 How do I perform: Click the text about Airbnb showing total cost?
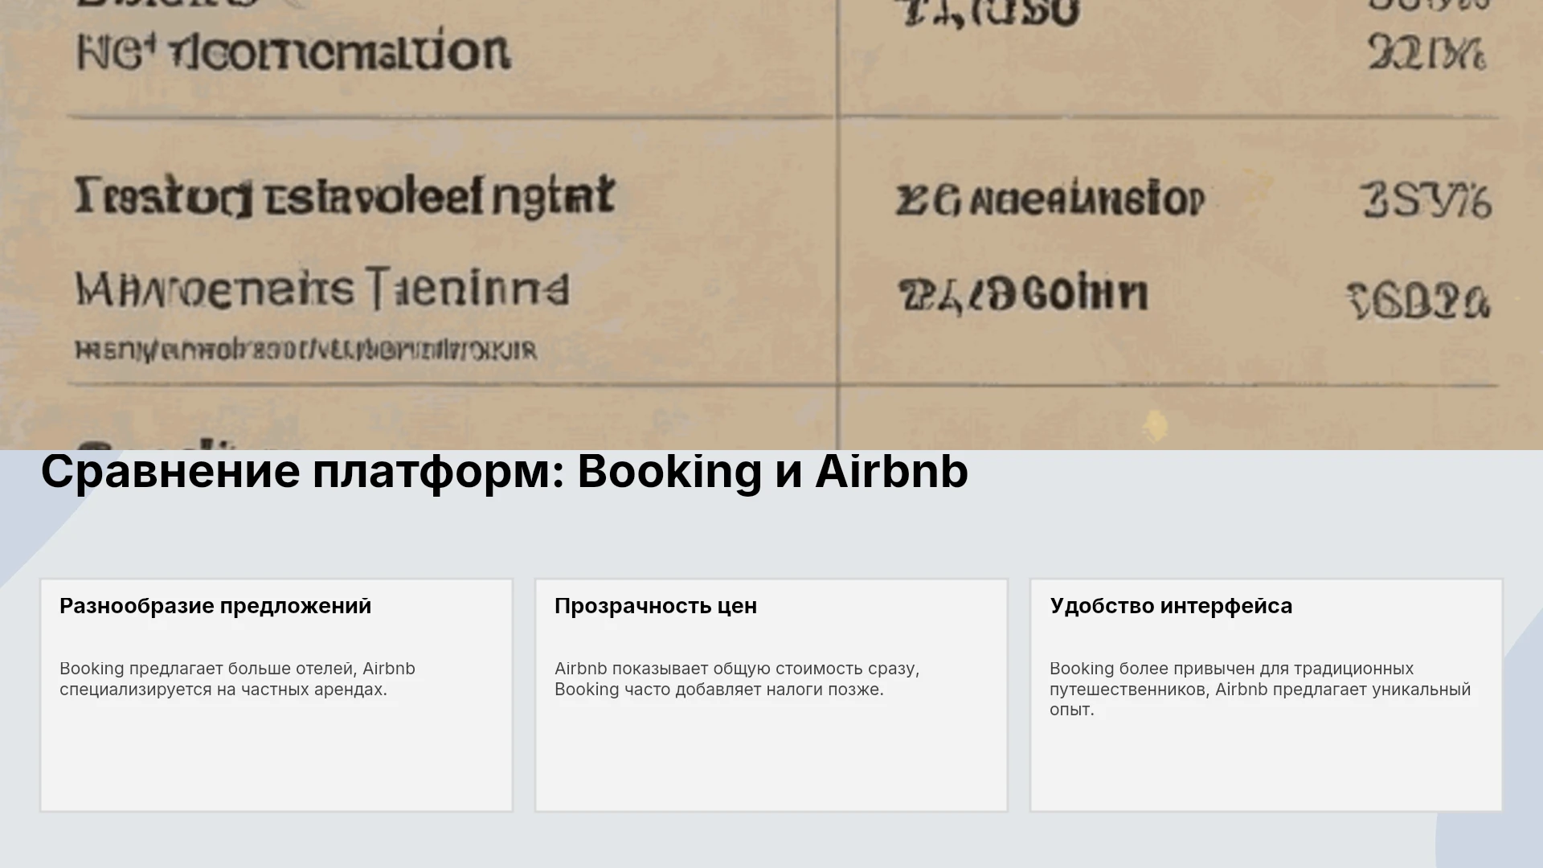737,679
